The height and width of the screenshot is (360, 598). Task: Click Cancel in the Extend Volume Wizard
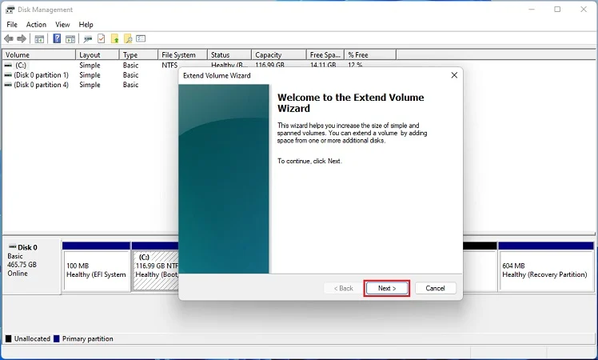(x=435, y=288)
